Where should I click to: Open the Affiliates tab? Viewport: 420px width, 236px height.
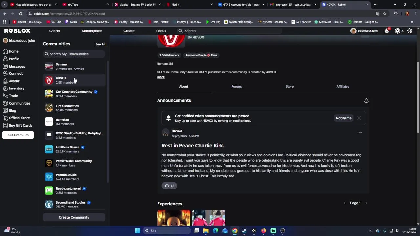pos(343,87)
